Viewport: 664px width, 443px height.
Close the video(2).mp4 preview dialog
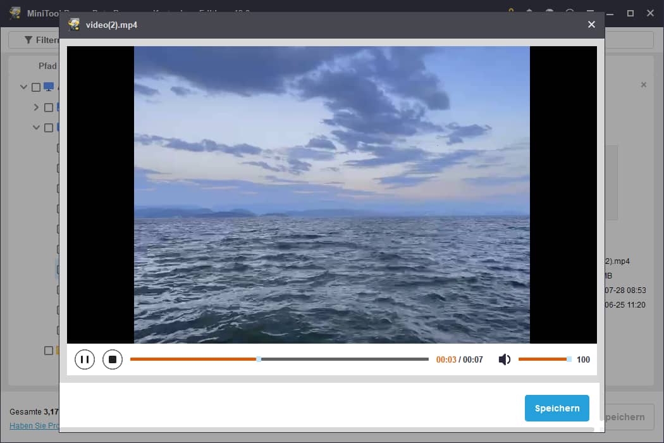591,25
